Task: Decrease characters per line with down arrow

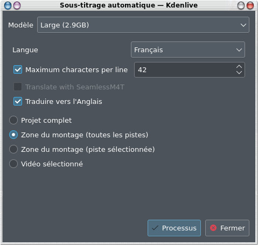Action: tap(239, 73)
